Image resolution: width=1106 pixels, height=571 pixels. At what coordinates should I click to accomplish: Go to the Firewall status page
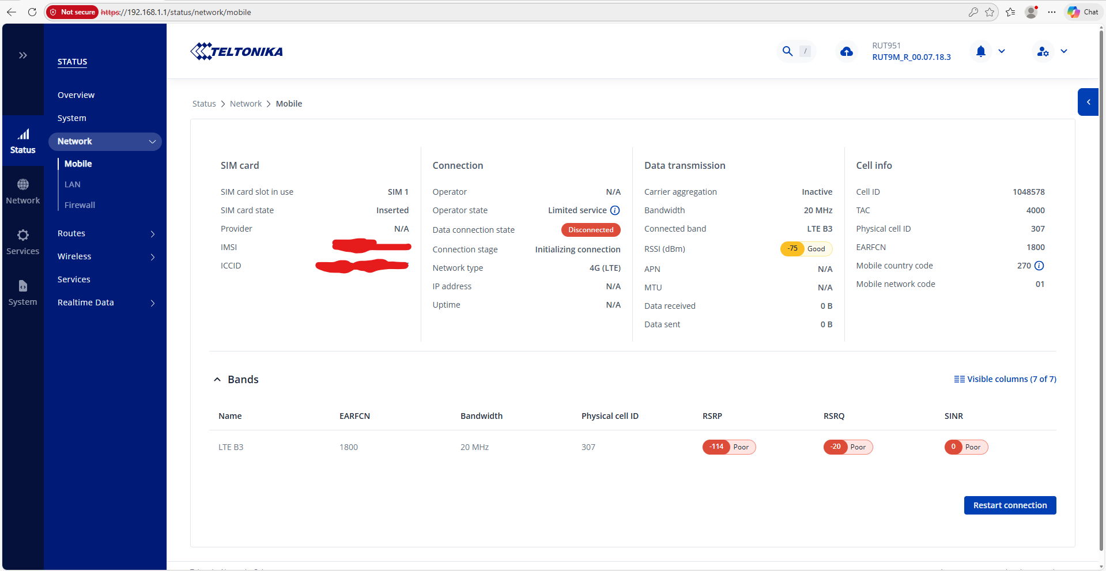tap(80, 205)
